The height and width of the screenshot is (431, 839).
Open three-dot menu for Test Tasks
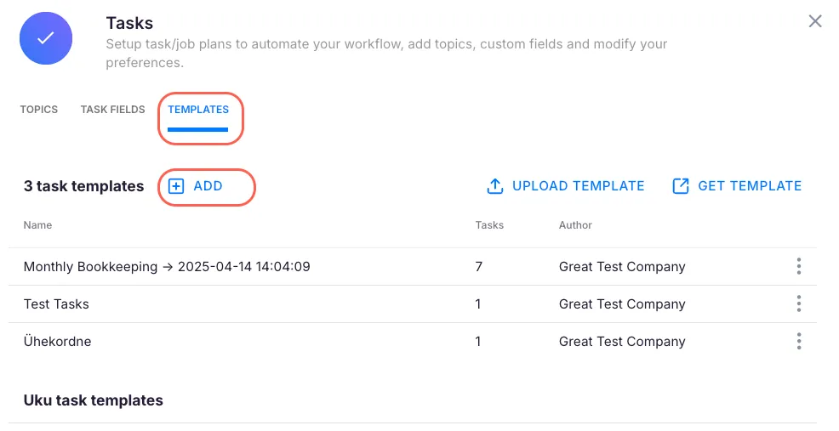pos(798,304)
